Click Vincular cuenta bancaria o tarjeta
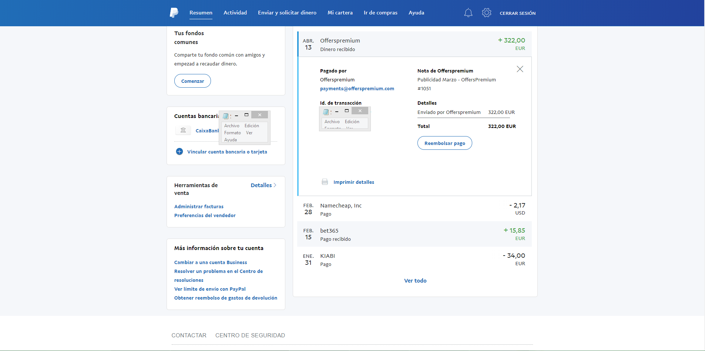This screenshot has height=351, width=705. [x=227, y=152]
